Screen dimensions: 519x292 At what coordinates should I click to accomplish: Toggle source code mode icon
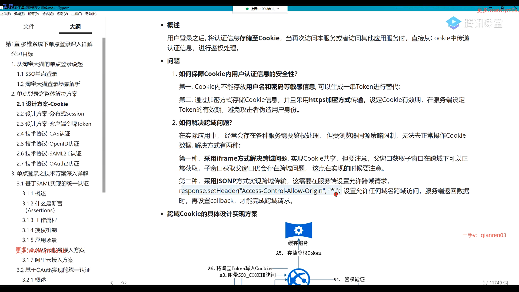click(x=124, y=283)
